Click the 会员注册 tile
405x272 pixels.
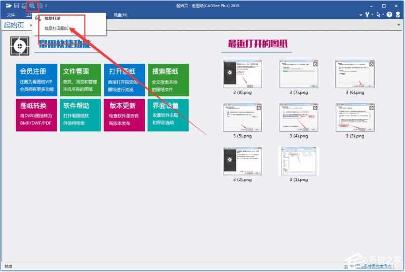(x=36, y=80)
